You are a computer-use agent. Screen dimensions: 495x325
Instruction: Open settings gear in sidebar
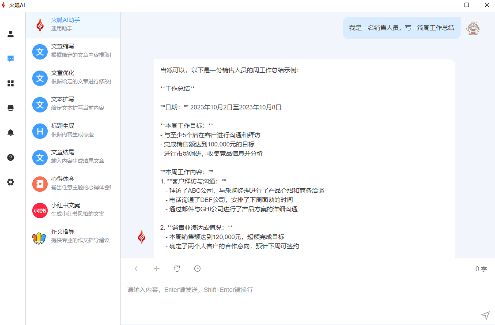point(11,182)
